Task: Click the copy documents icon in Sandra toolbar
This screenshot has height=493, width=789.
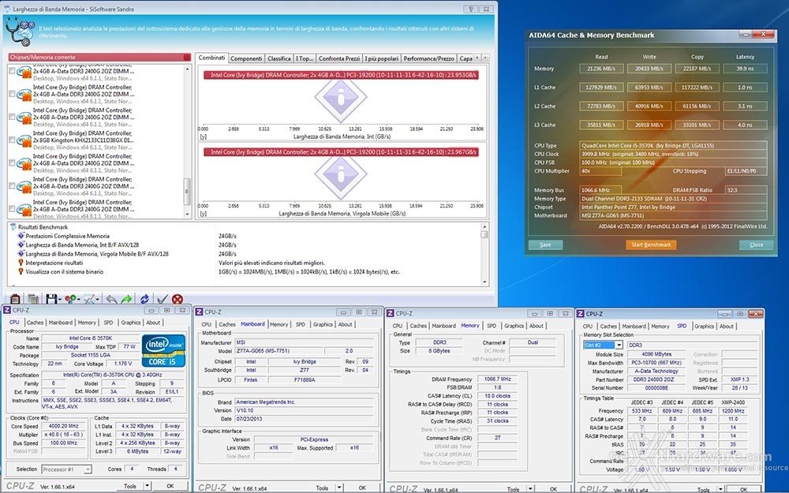Action: [33, 299]
